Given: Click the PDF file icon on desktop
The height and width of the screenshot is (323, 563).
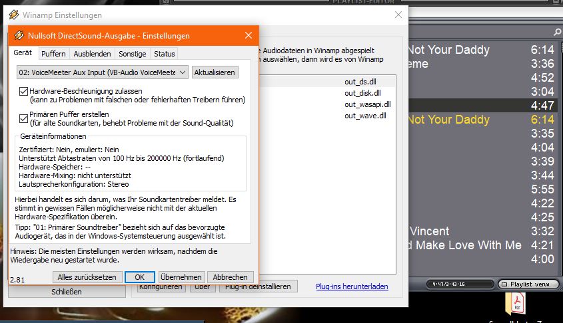Looking at the screenshot, I should click(x=516, y=304).
